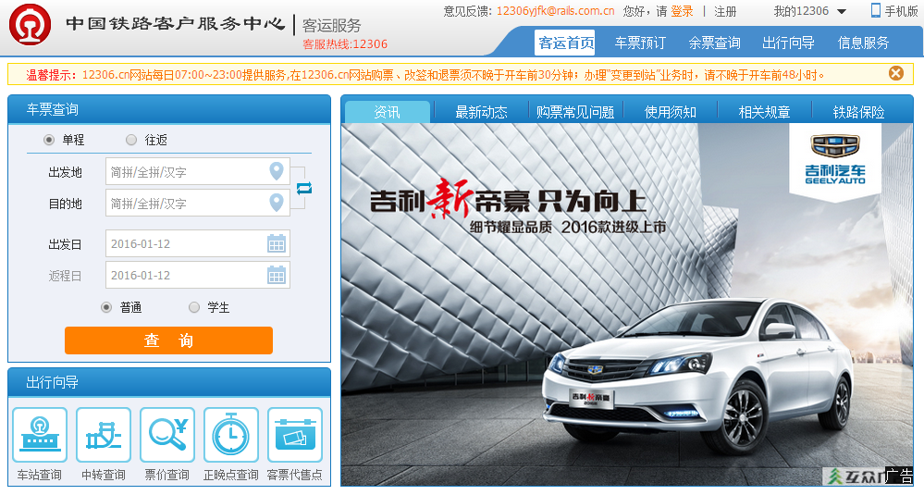Switch to 铁路保险 tab

click(x=858, y=112)
